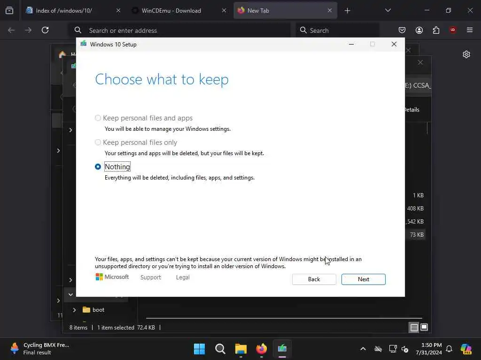This screenshot has height=360, width=481.
Task: Open the Support link
Action: 151,277
